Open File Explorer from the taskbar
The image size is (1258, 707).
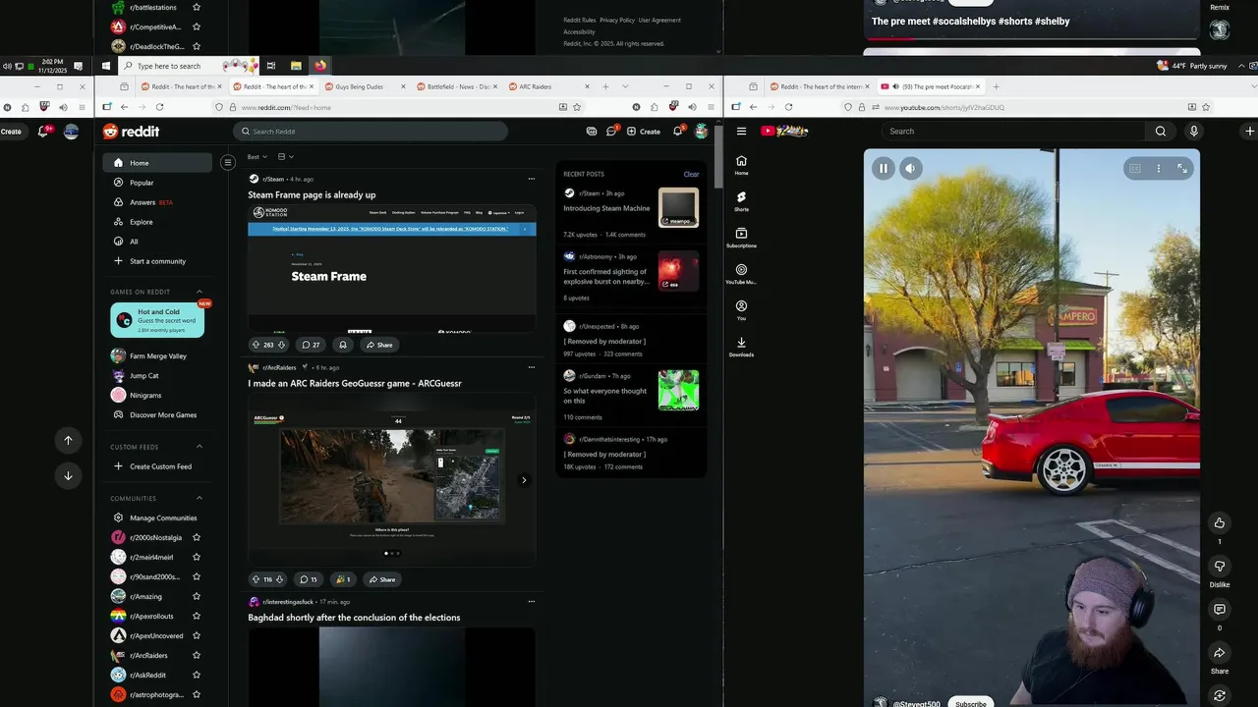point(296,66)
